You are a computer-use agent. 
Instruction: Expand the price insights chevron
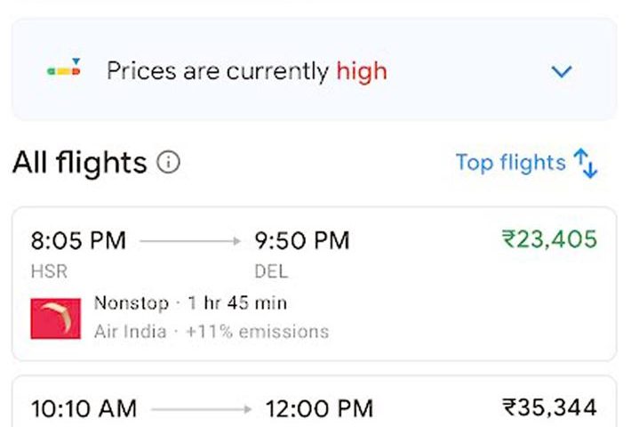coord(562,72)
